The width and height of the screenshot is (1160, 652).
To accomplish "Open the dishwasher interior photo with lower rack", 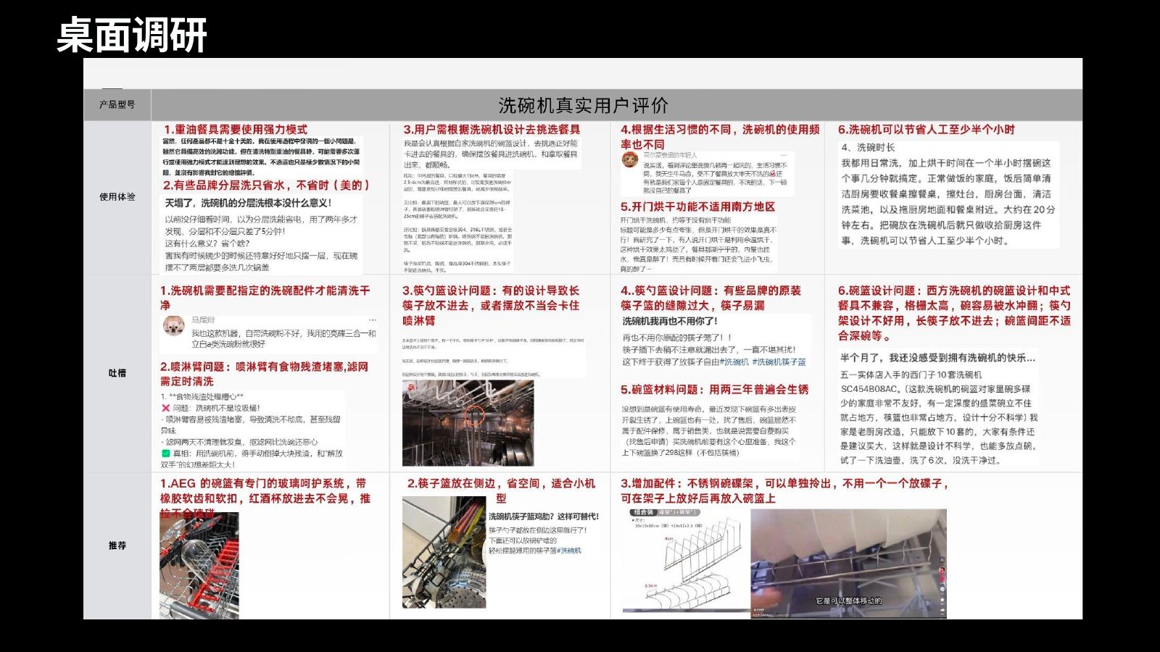I will click(468, 423).
